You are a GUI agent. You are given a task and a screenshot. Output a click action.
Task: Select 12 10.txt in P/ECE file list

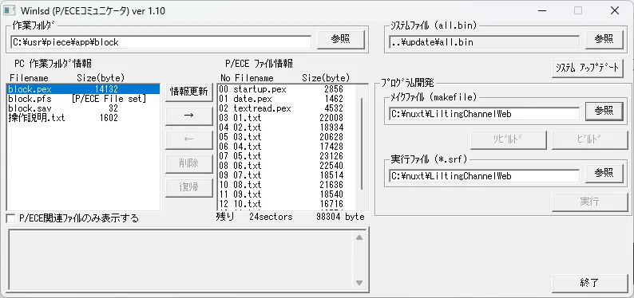pyautogui.click(x=287, y=204)
